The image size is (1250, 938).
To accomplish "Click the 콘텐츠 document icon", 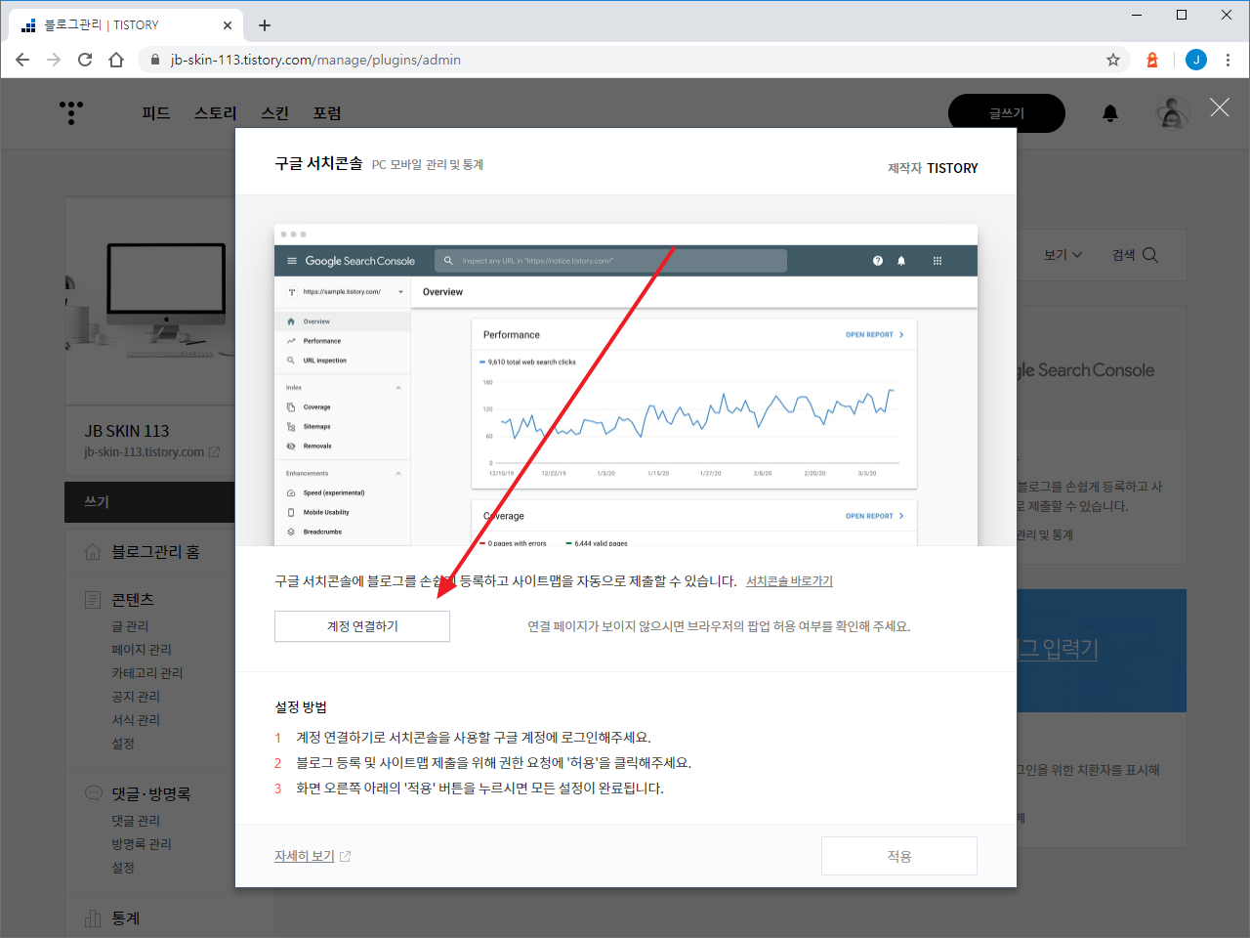I will pyautogui.click(x=93, y=600).
